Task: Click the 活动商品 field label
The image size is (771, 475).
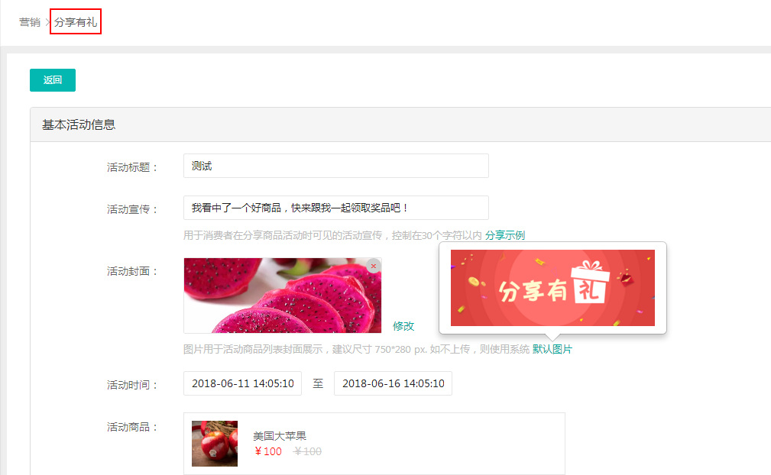Action: click(132, 427)
